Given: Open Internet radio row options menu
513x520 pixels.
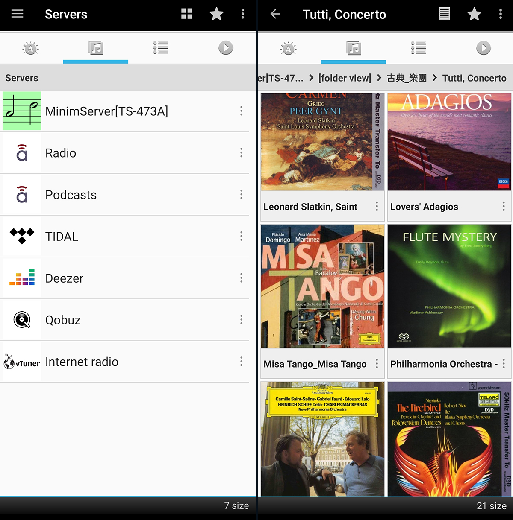Looking at the screenshot, I should (x=242, y=362).
